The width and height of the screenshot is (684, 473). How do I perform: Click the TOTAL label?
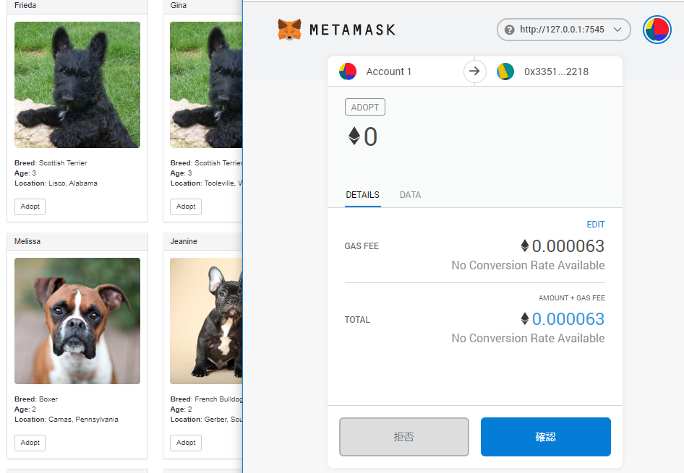click(357, 320)
